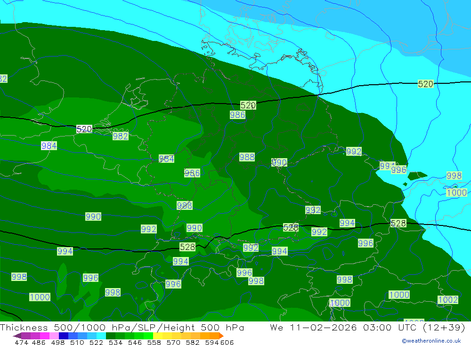The width and height of the screenshot is (471, 345).
Task: Click the legend value 594
Action: pos(212,343)
